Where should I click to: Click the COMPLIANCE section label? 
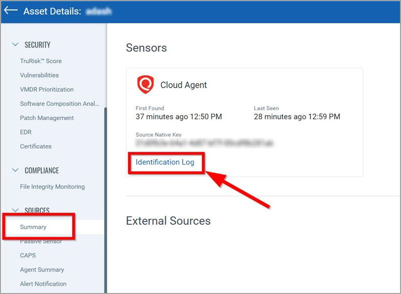click(x=42, y=170)
